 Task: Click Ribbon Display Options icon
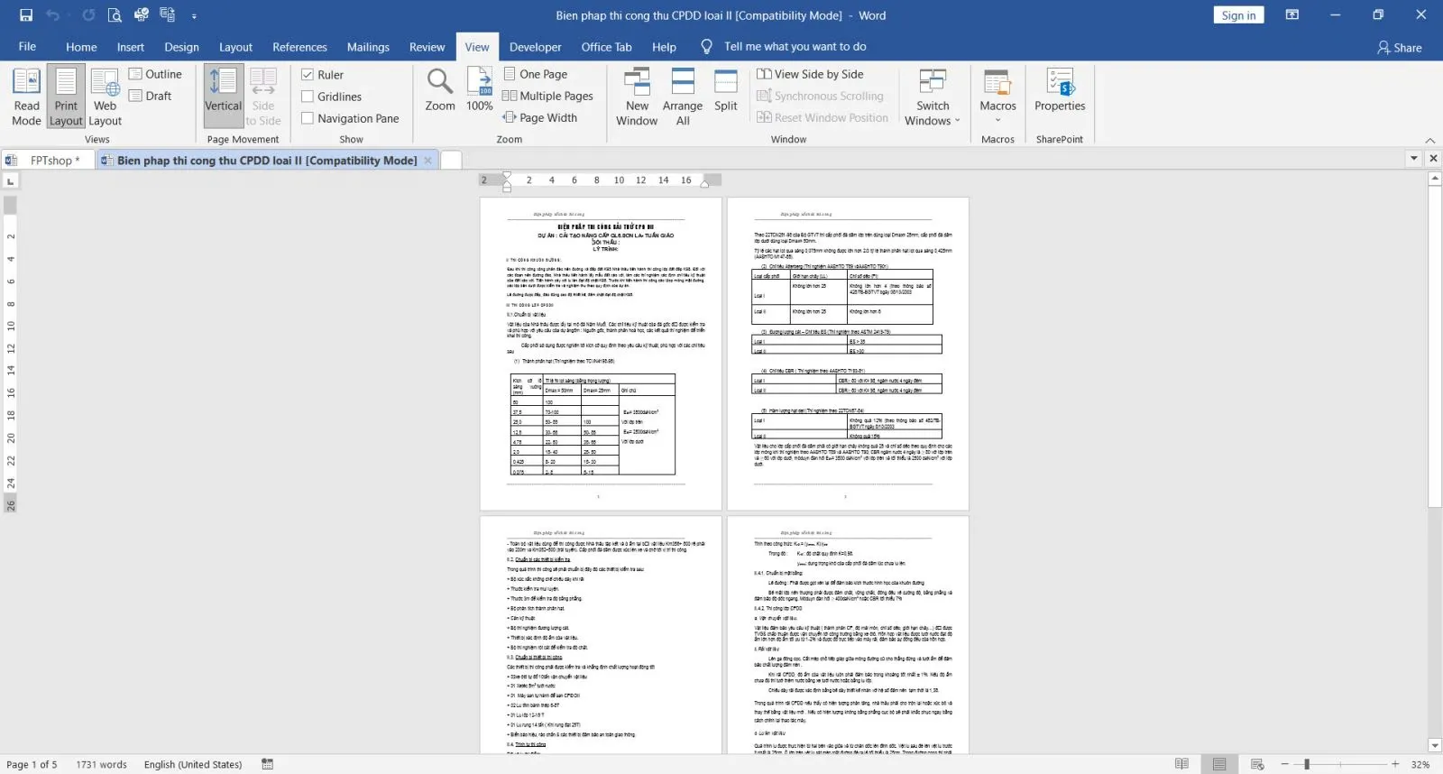point(1292,15)
